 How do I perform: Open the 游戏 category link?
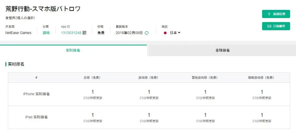[x=46, y=33]
